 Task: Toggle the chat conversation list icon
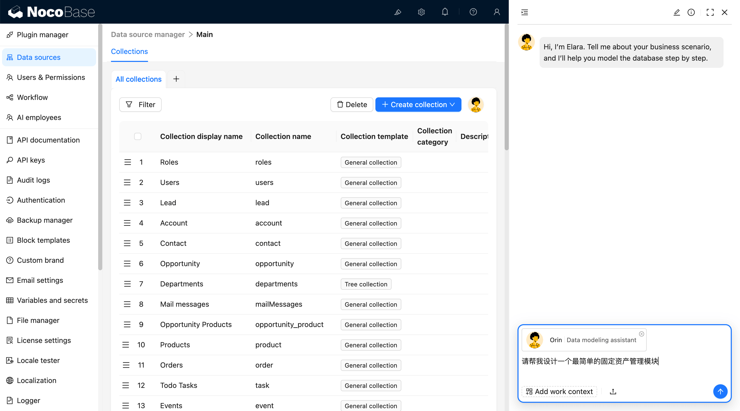coord(524,12)
